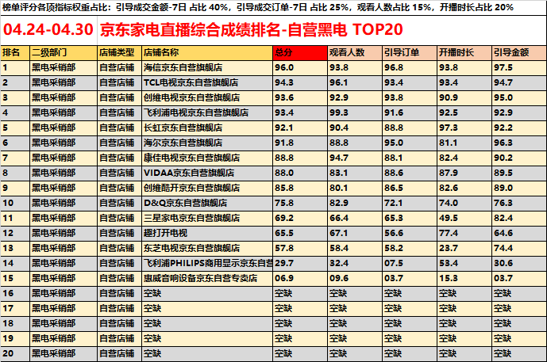
Task: Click 飞利浦电视京东自营旗舰店 cell
Action: tap(207, 112)
